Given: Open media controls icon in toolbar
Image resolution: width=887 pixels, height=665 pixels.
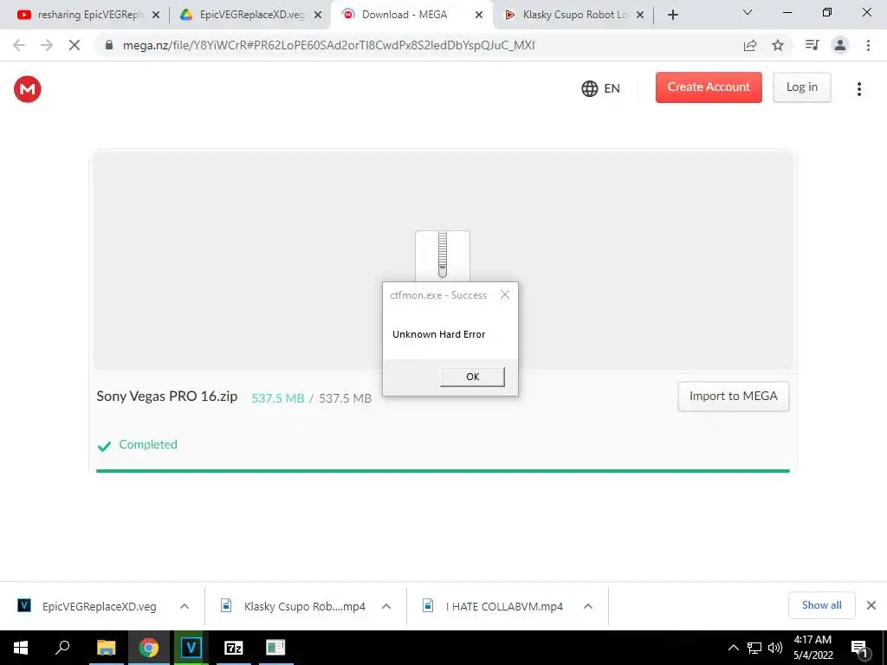Looking at the screenshot, I should [x=812, y=45].
